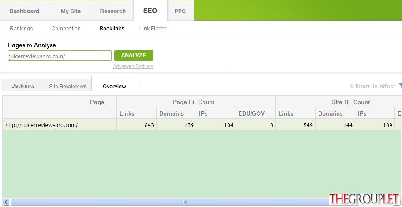Select the PPC tab
This screenshot has width=402, height=207.
(x=180, y=11)
